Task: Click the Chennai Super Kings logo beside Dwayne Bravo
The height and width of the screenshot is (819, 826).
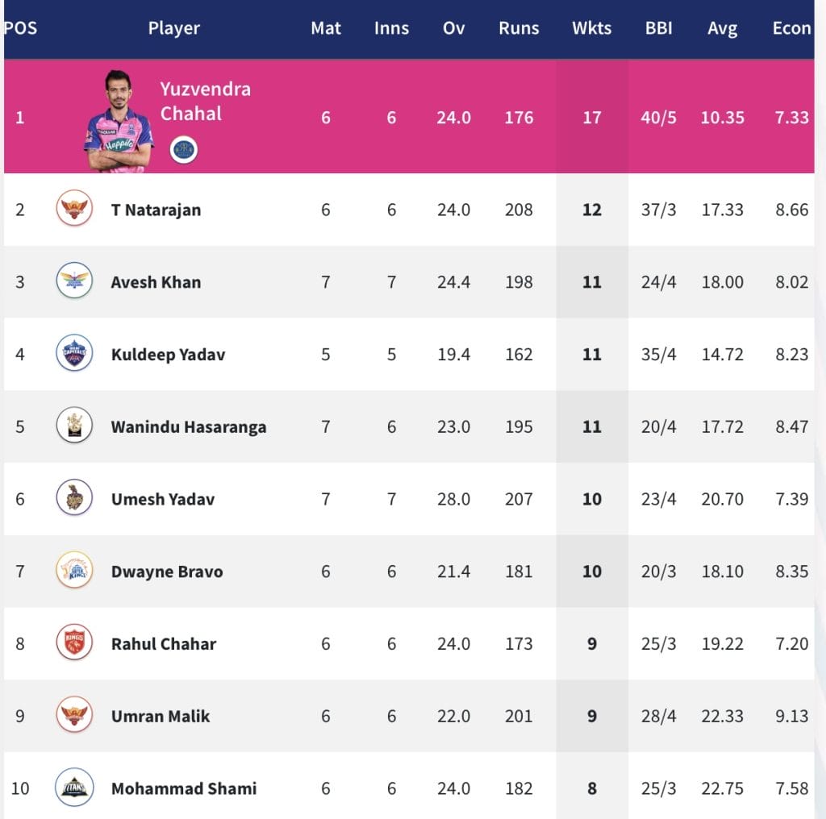Action: pos(74,571)
